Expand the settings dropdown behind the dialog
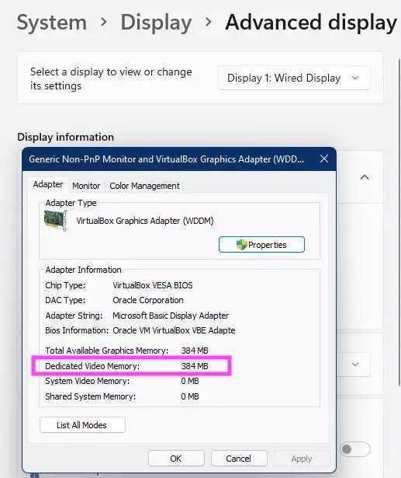401x478 pixels. pos(355,365)
